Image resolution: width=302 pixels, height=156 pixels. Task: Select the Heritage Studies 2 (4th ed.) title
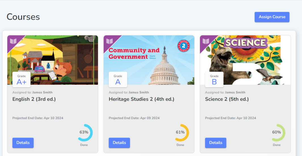(142, 99)
